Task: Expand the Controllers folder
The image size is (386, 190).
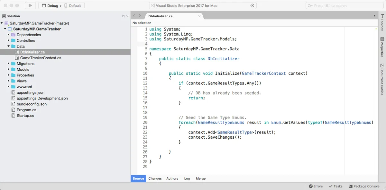Action: click(x=9, y=40)
